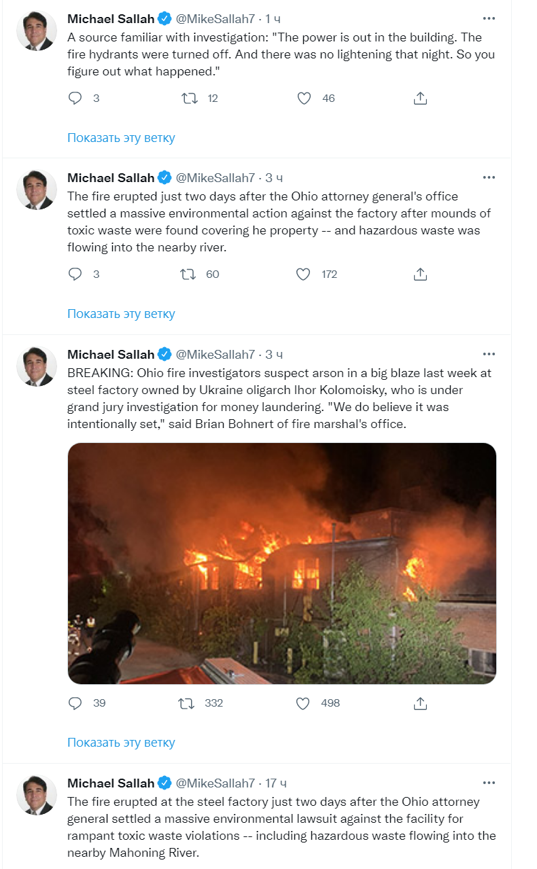This screenshot has height=869, width=537.
Task: Open more options on the 17-hour-old tweet
Action: pos(489,783)
